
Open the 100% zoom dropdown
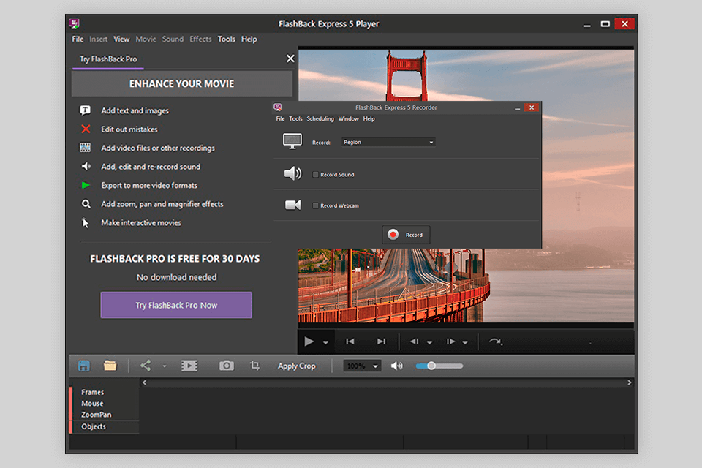(x=362, y=366)
